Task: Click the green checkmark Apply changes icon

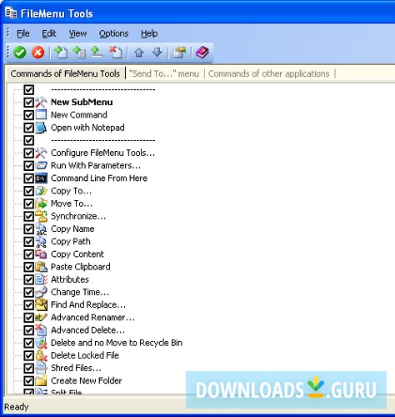Action: click(19, 53)
